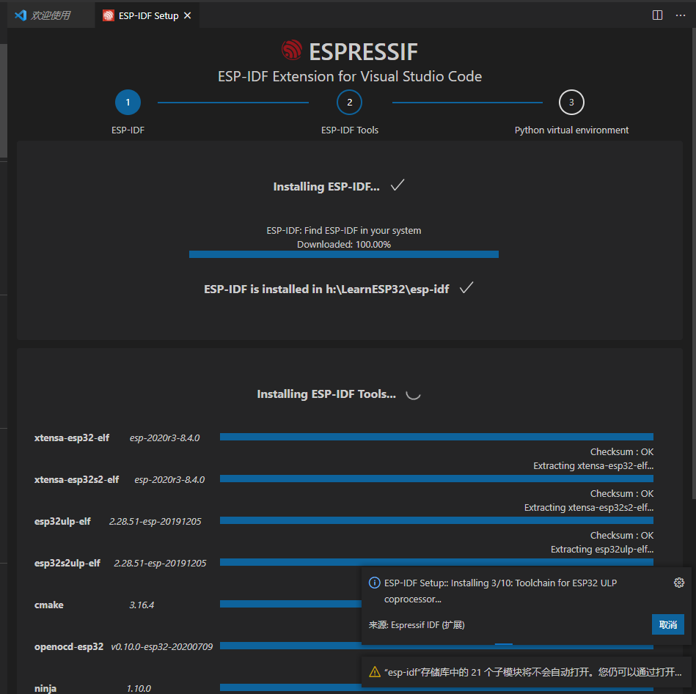The width and height of the screenshot is (696, 694).
Task: Click the 取消 cancel button
Action: pos(667,624)
